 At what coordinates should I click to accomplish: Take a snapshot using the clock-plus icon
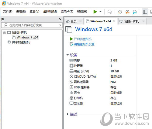pos(120,12)
